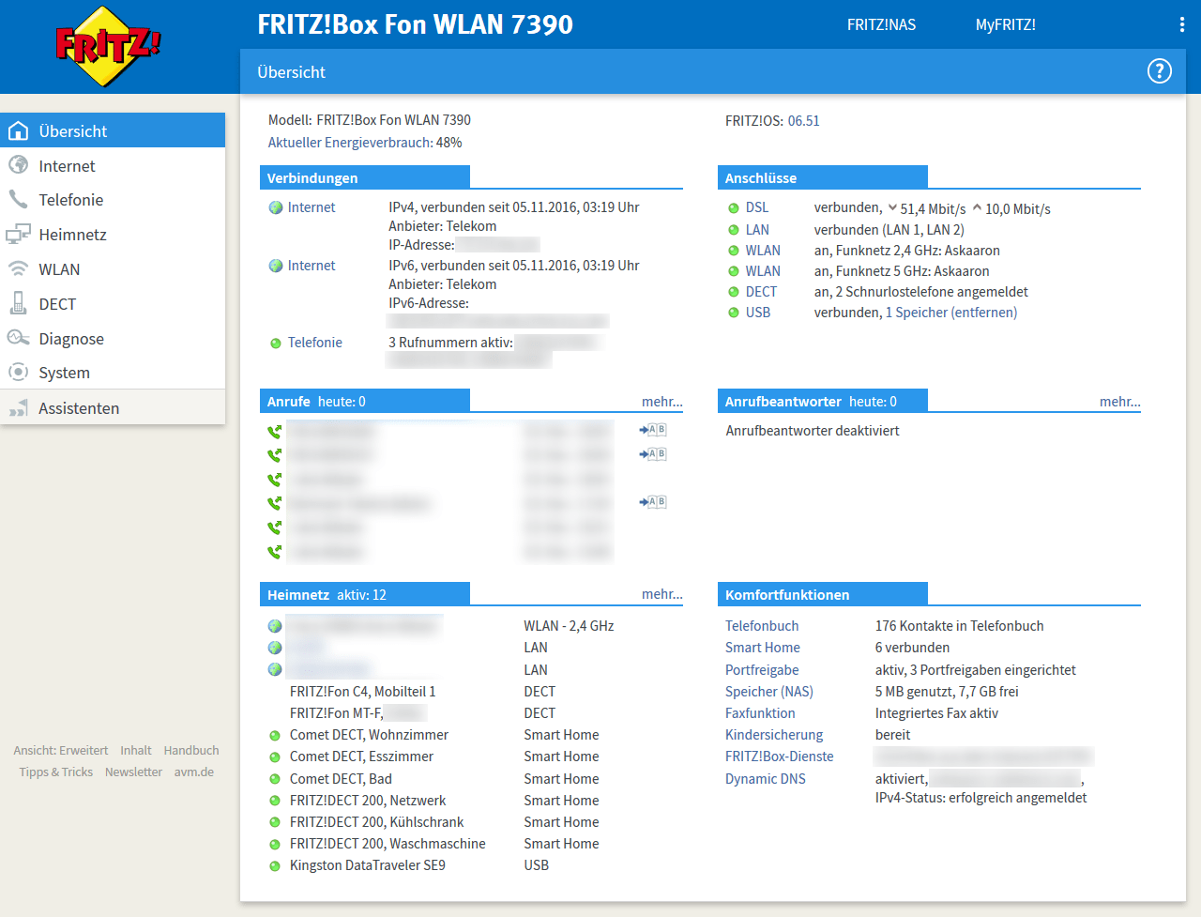This screenshot has height=917, width=1201.
Task: Open the USB link under Anschlüsse
Action: click(758, 313)
